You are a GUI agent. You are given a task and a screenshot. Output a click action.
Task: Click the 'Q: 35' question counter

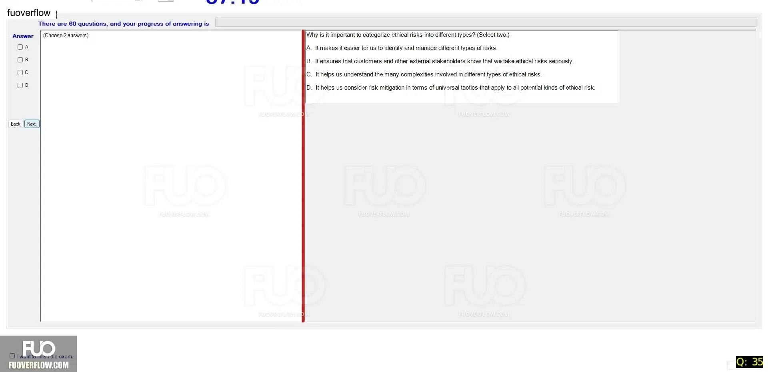pos(750,362)
